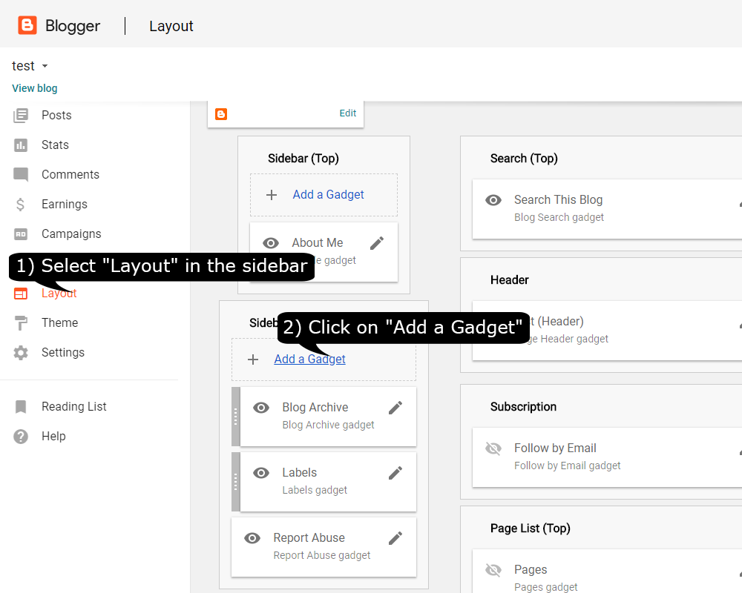Open Settings in the sidebar
Image resolution: width=742 pixels, height=593 pixels.
click(63, 353)
